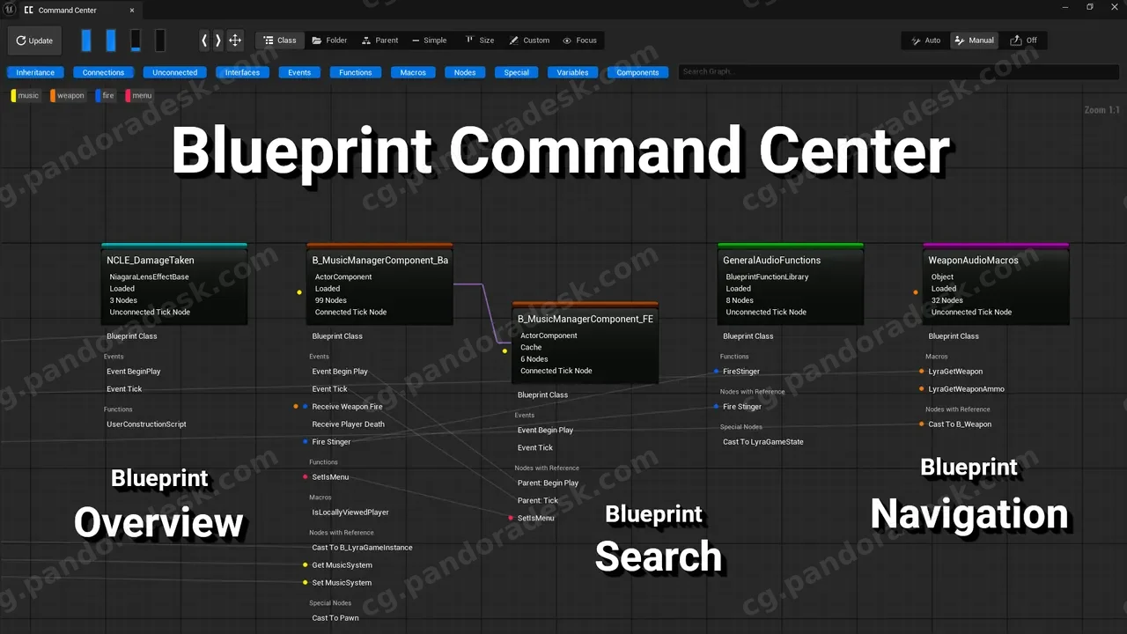The width and height of the screenshot is (1127, 634).
Task: Click yellow pin next to Get MusicSystem
Action: (x=305, y=565)
